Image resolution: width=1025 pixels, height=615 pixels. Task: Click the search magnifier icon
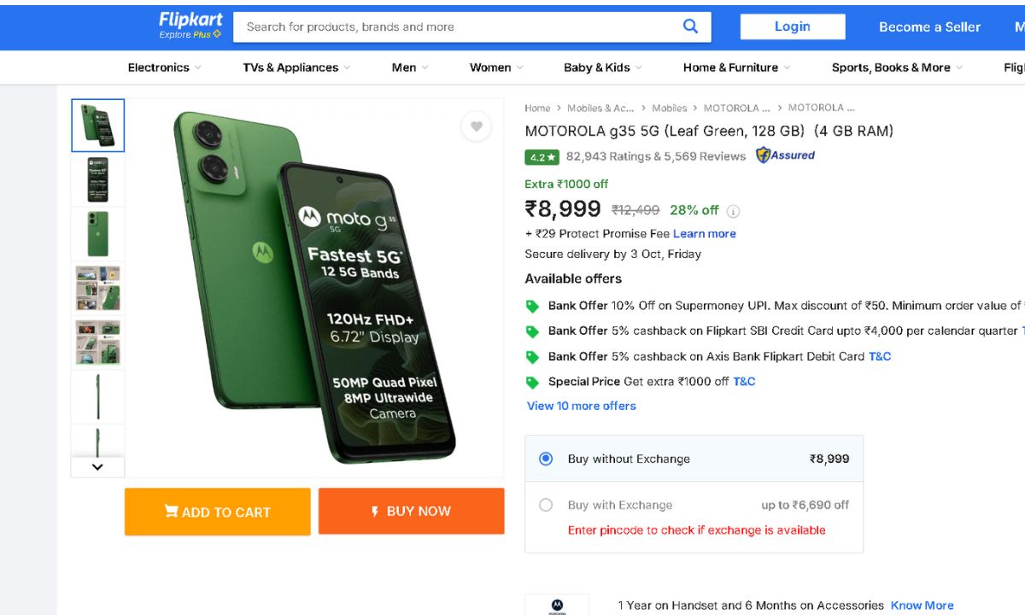point(690,26)
